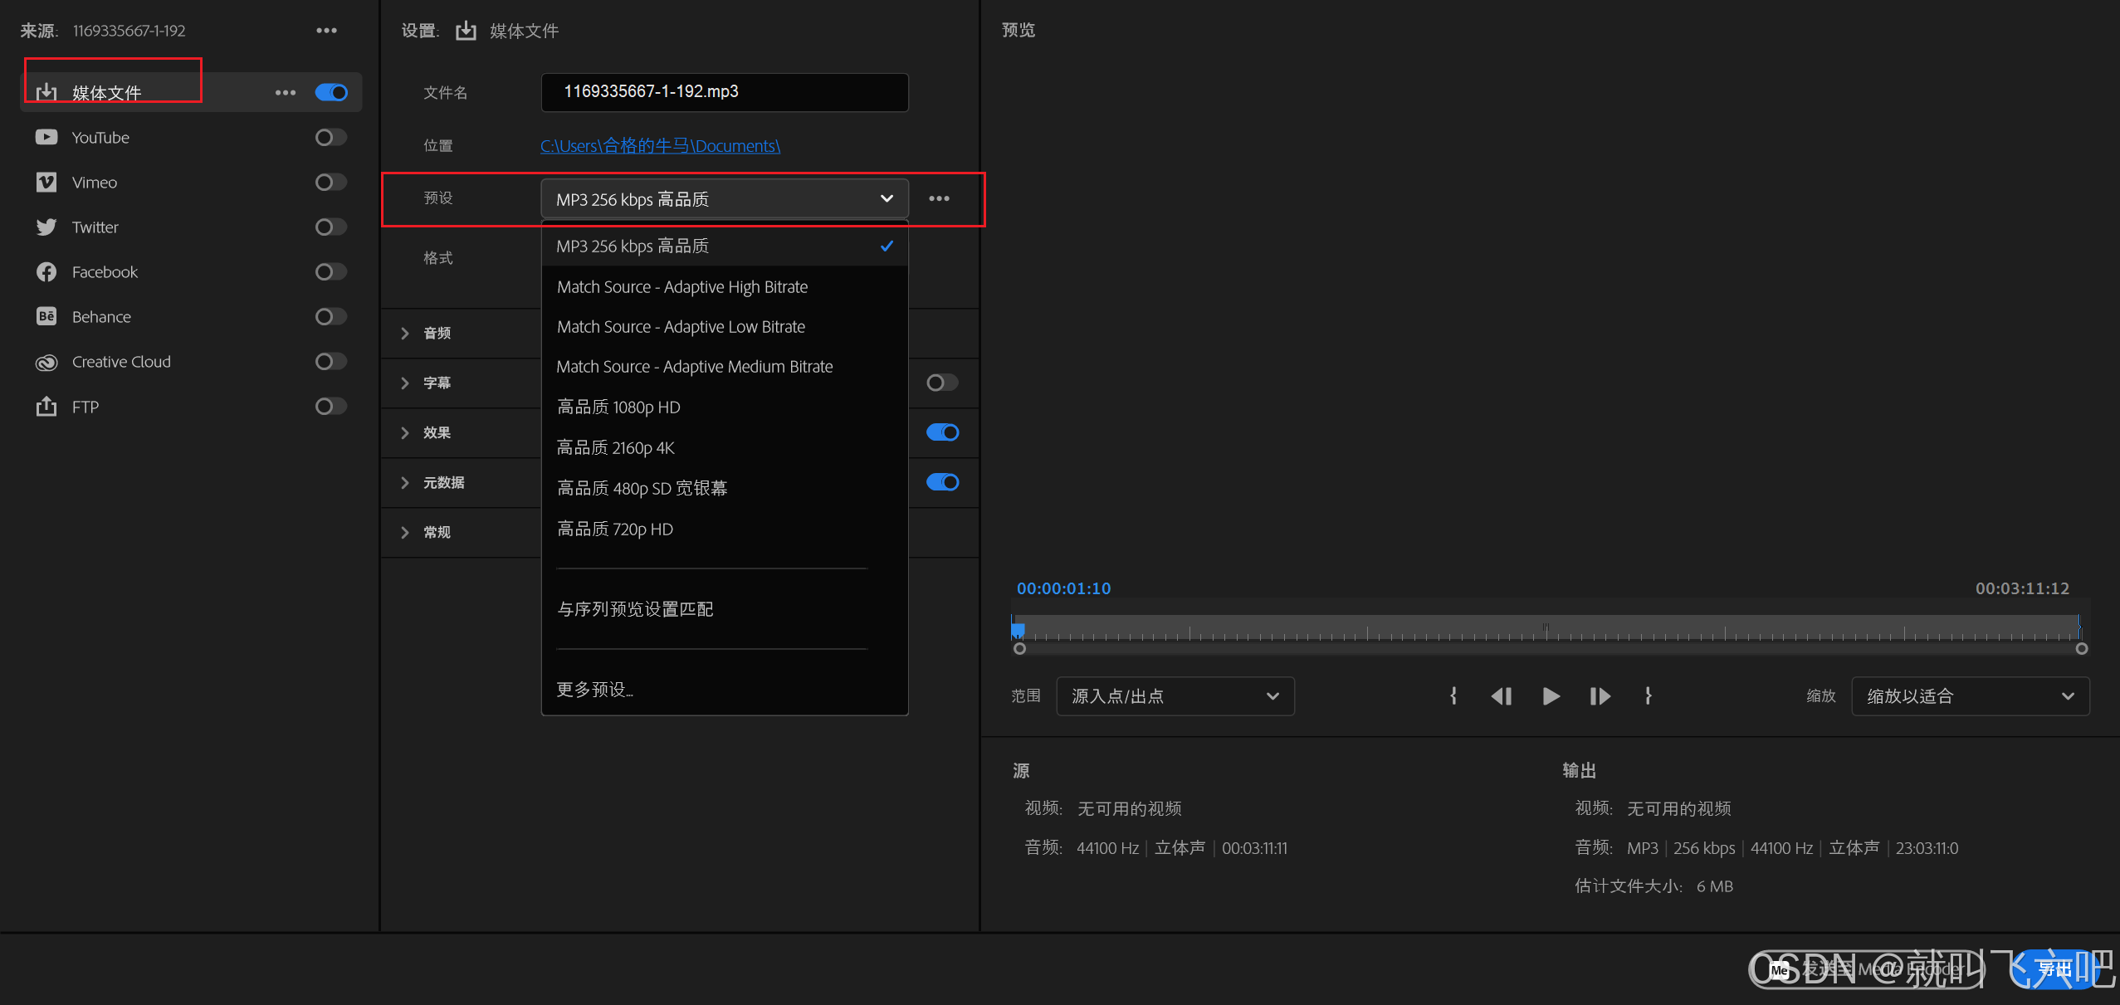Open the range dropdown under preview
2120x1005 pixels.
click(x=1175, y=696)
